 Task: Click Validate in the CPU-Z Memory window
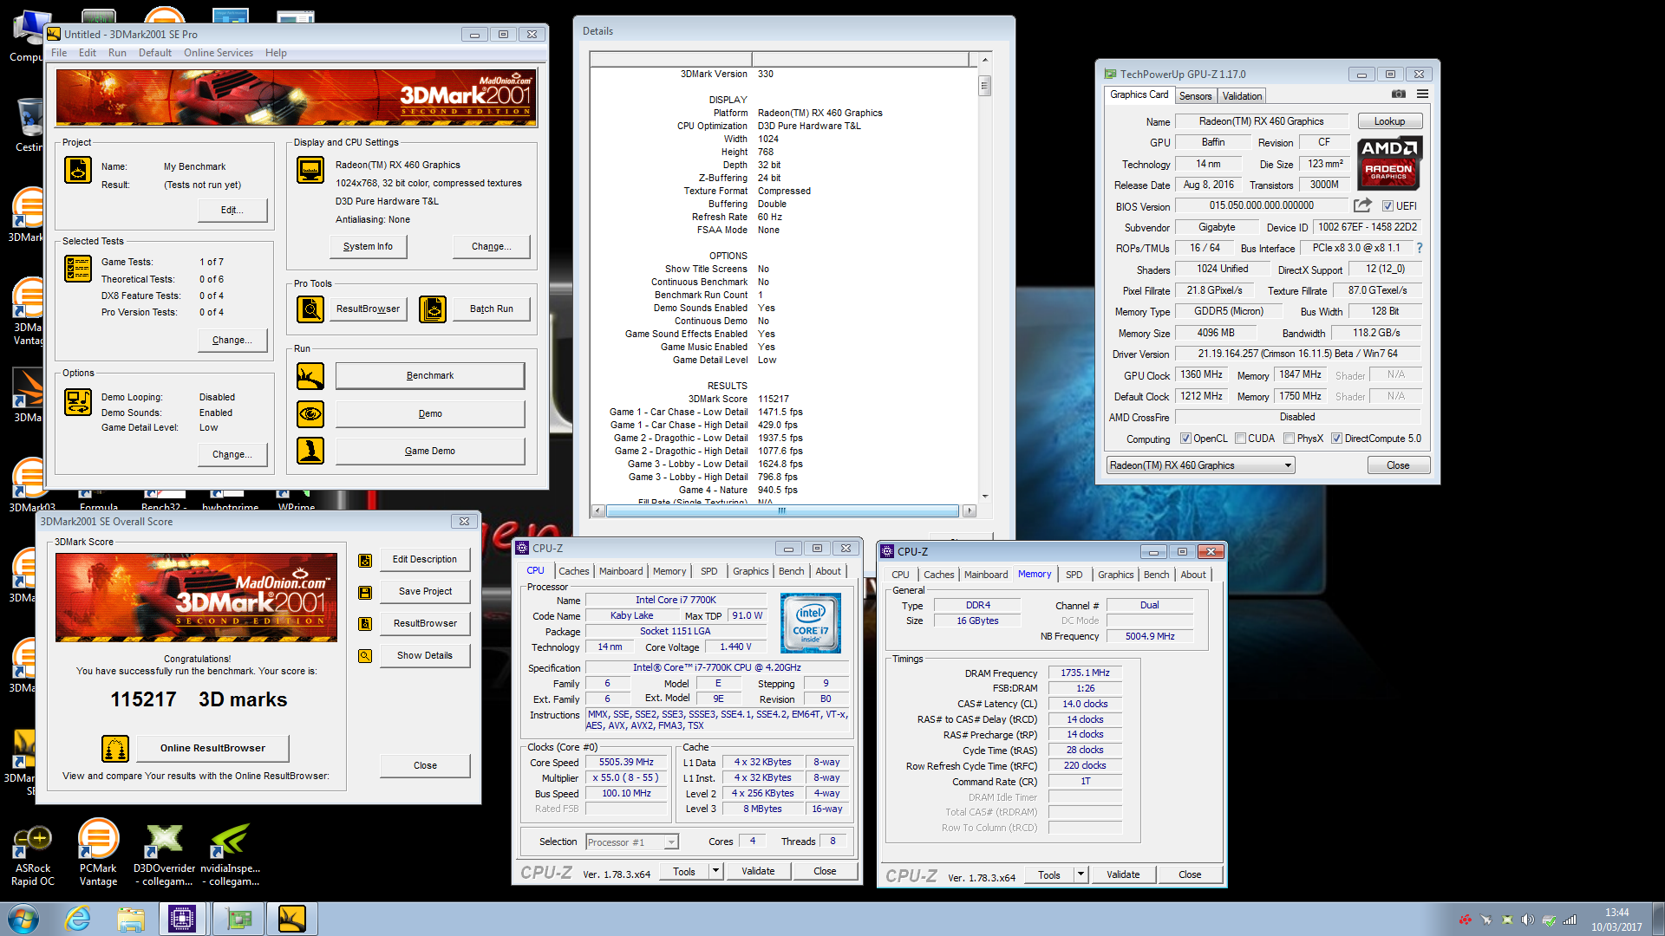click(1123, 874)
